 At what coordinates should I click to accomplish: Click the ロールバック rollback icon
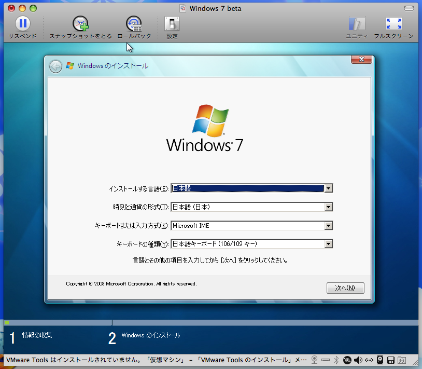coord(134,23)
